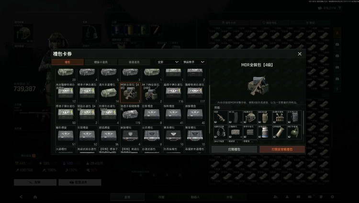The height and width of the screenshot is (203, 359).
Task: Click the 配裝 button behind the dialog
Action: (35, 182)
